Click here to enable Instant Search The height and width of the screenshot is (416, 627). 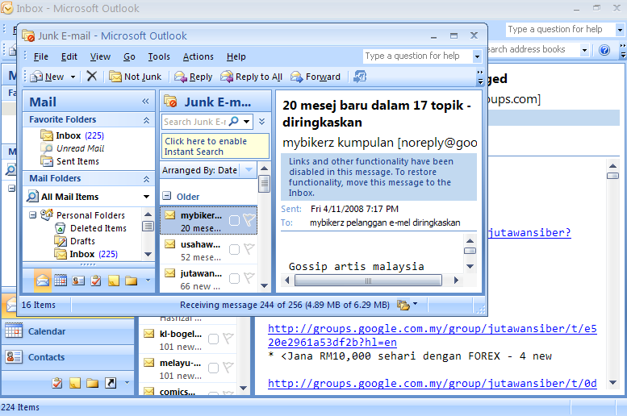tap(215, 146)
